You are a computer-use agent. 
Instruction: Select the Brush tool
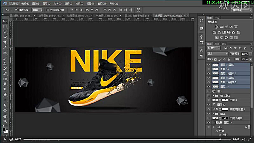point(5,58)
